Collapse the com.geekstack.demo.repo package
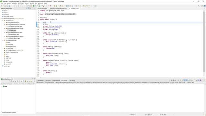Viewport: 206px width, 116px height. pos(5,33)
